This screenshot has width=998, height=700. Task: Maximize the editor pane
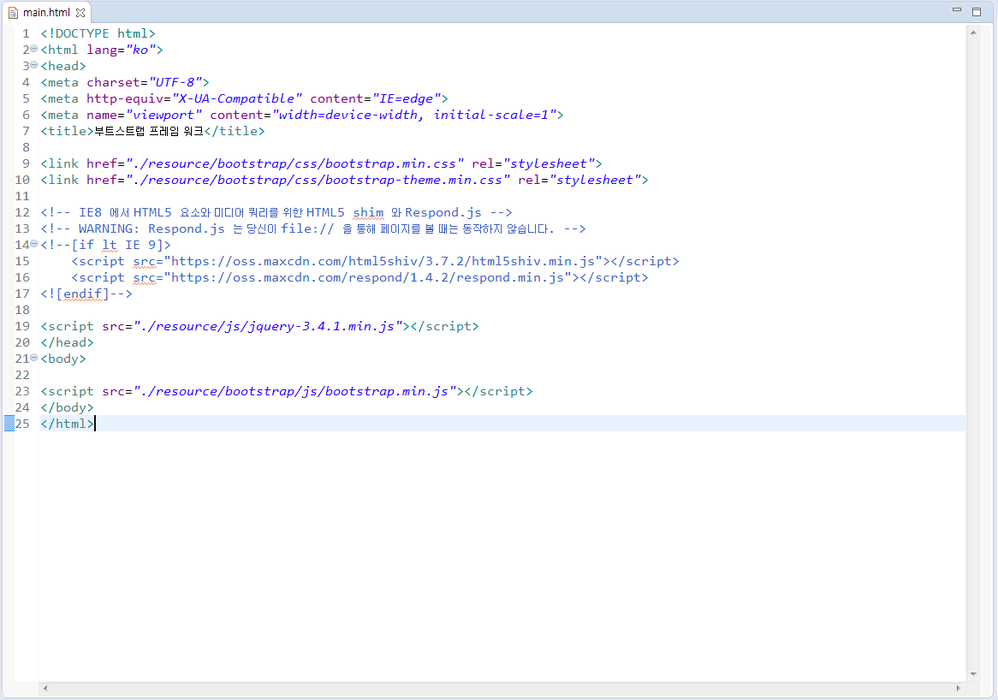point(977,11)
